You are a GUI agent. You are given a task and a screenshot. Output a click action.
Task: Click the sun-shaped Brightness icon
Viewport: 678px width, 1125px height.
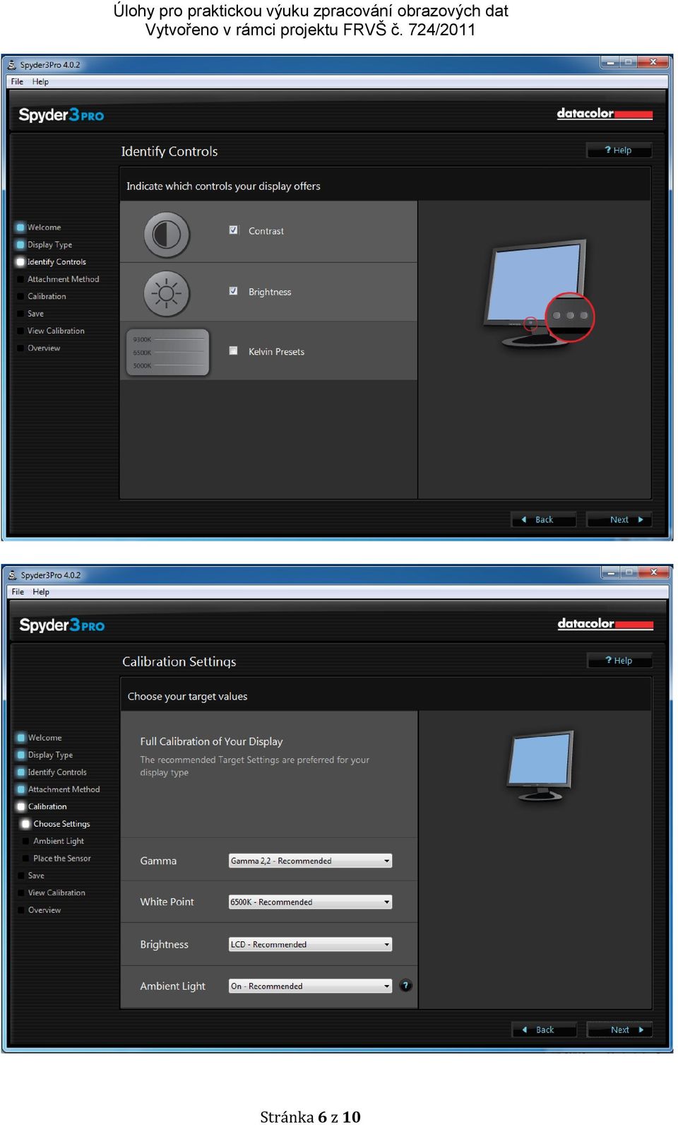click(167, 293)
